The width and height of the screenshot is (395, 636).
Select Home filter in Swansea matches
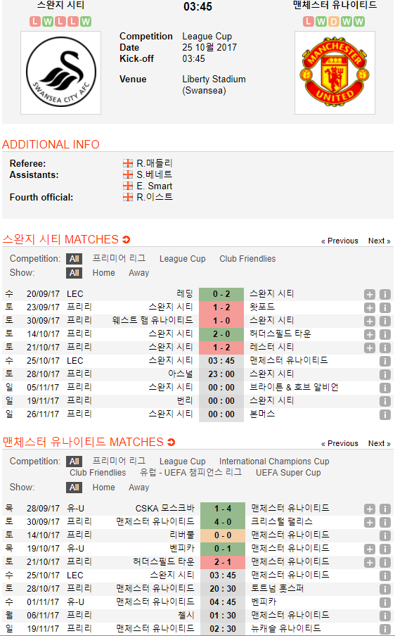tap(104, 273)
